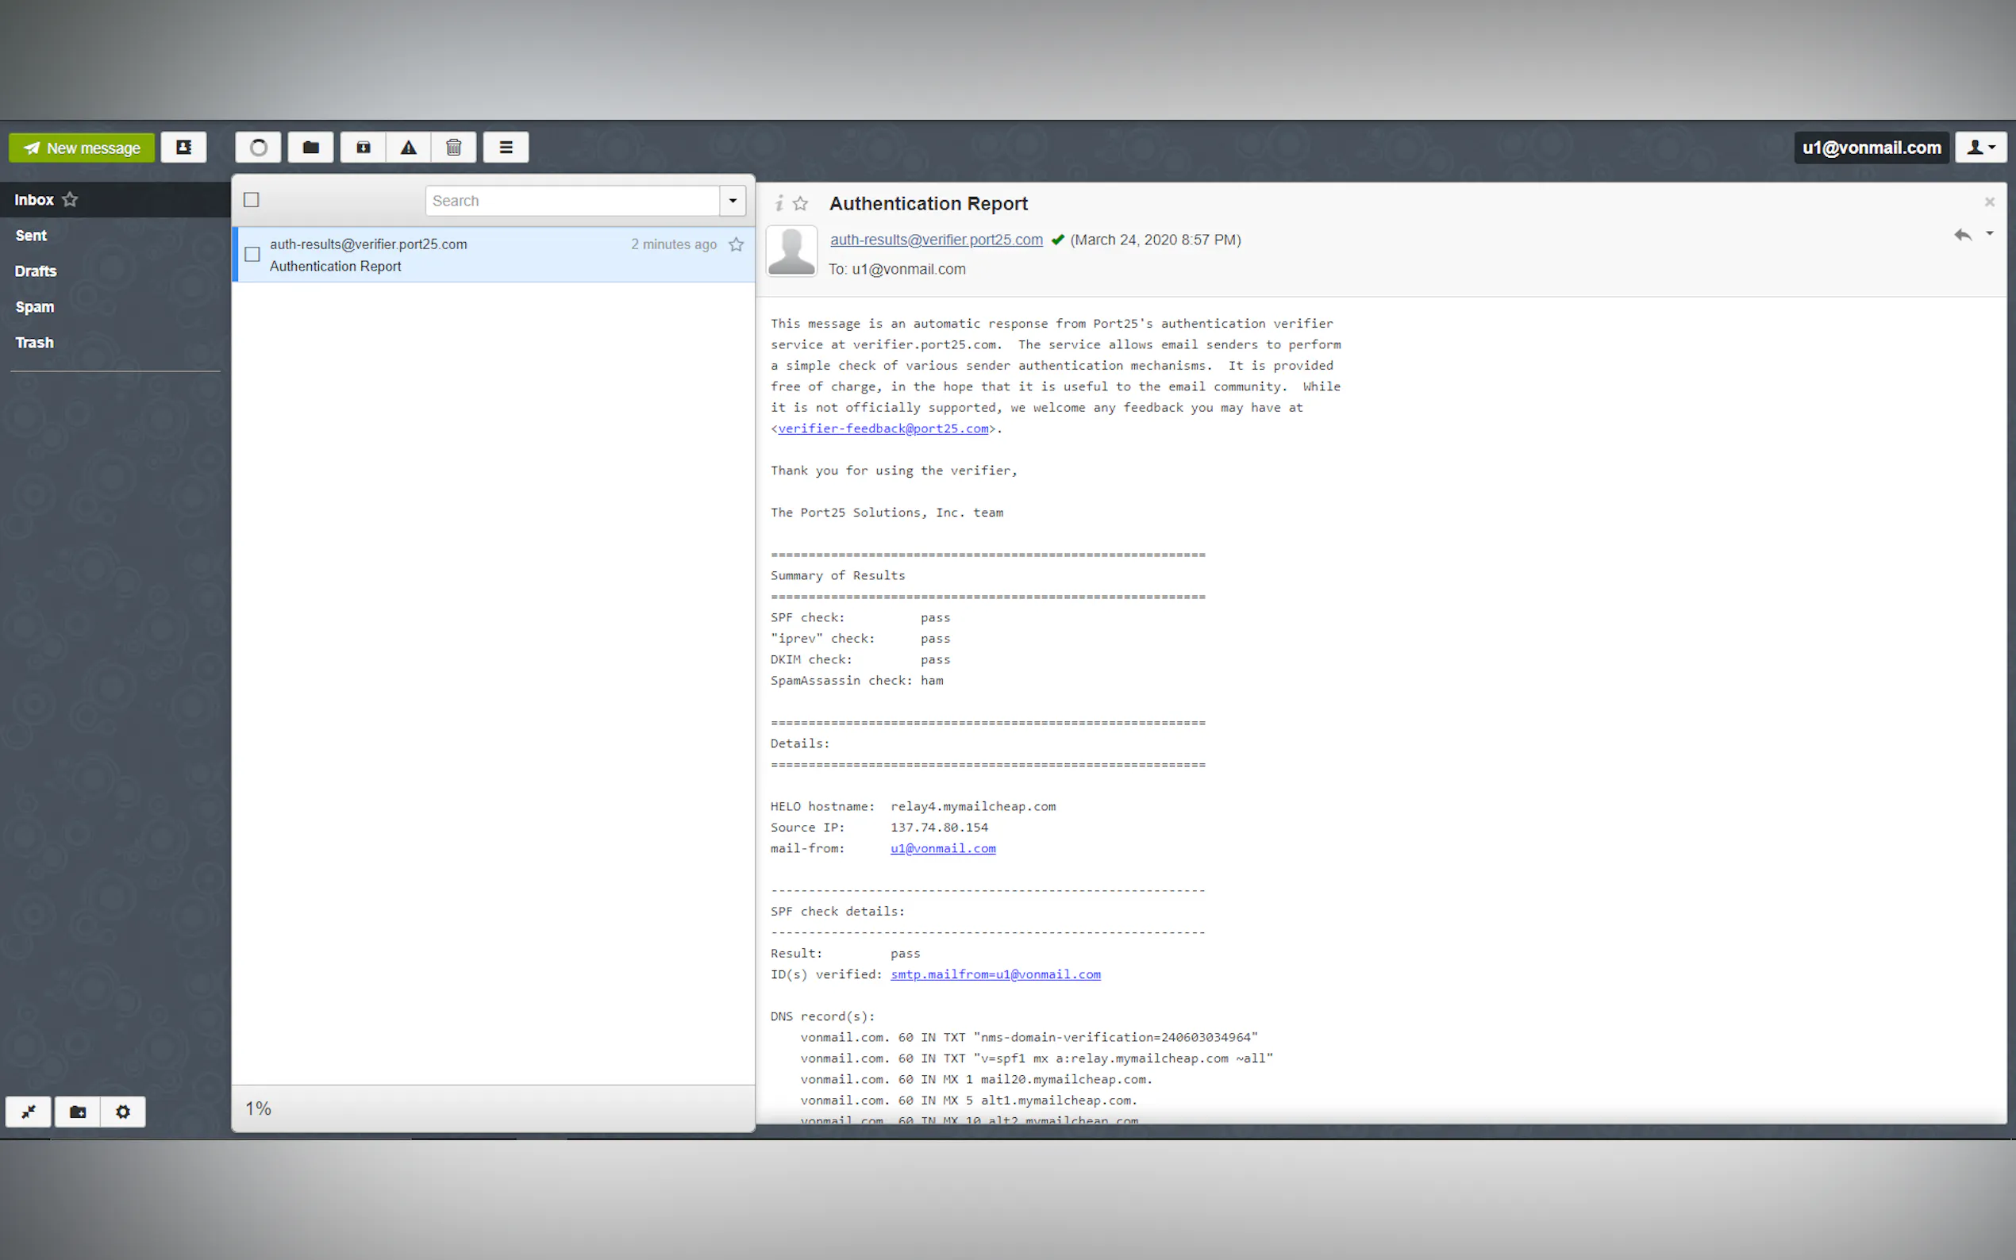Expand the advanced search dropdown arrow
The height and width of the screenshot is (1260, 2016).
(733, 201)
